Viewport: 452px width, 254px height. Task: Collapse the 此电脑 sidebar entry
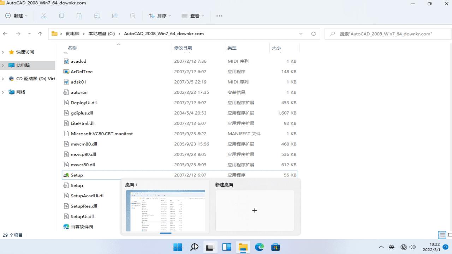tap(3, 65)
